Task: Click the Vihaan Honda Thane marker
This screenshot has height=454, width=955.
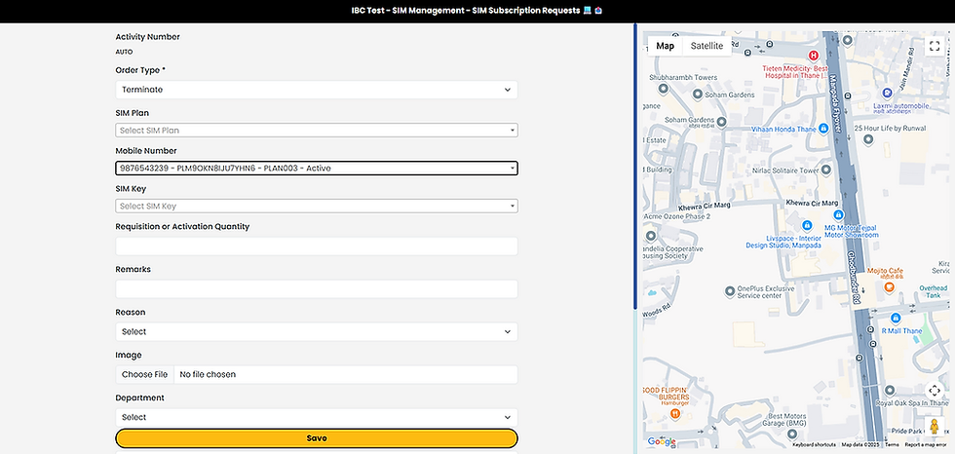Action: pos(822,129)
